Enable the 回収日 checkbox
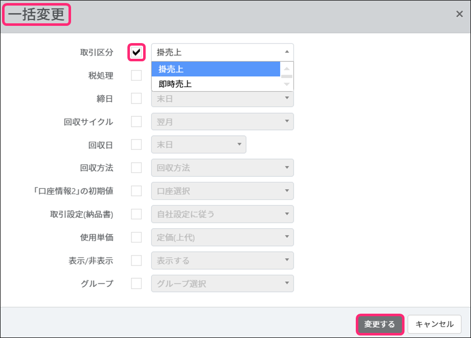Image resolution: width=471 pixels, height=338 pixels. tap(137, 144)
